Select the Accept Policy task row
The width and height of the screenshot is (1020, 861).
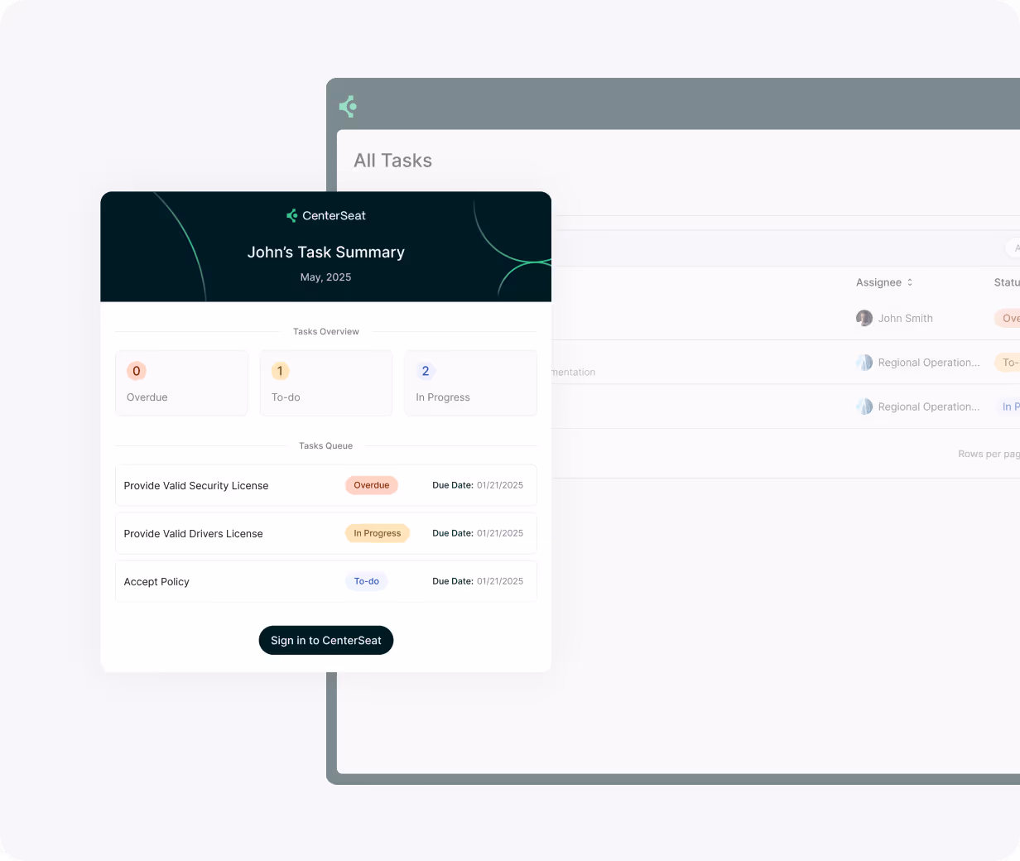click(326, 581)
